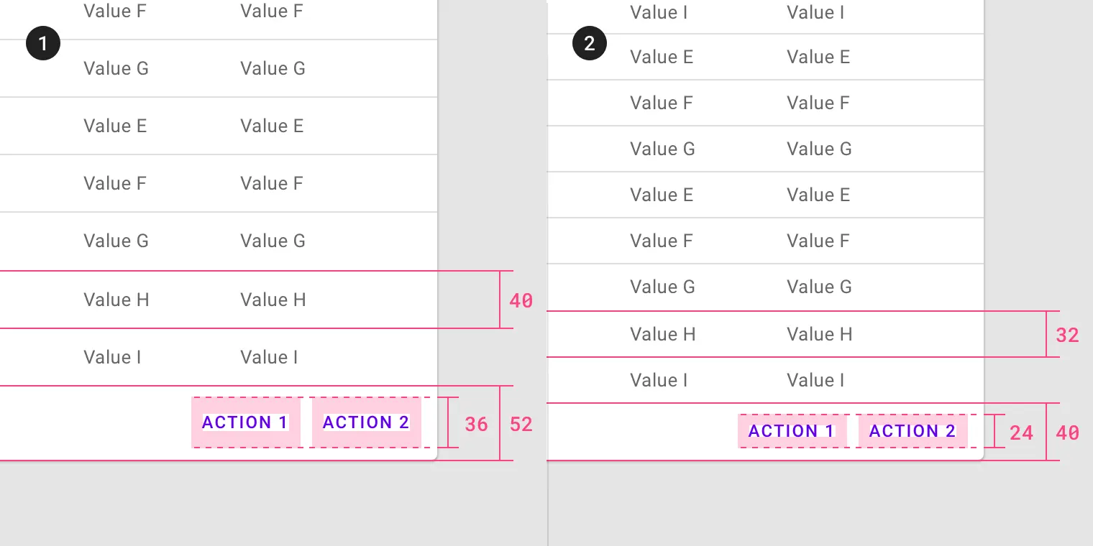
Task: Select the Value I row in left table
Action: tap(219, 357)
